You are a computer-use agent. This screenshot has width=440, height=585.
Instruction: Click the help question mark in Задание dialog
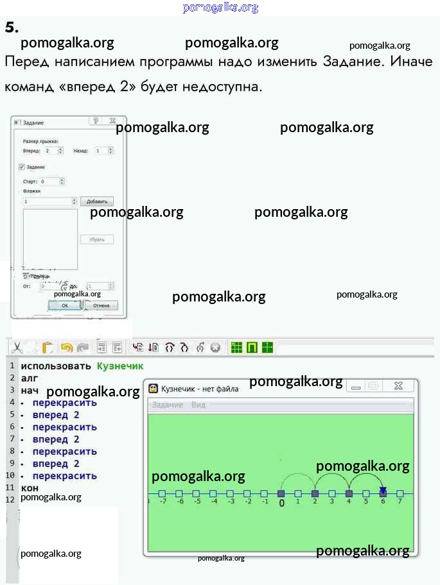coord(96,121)
